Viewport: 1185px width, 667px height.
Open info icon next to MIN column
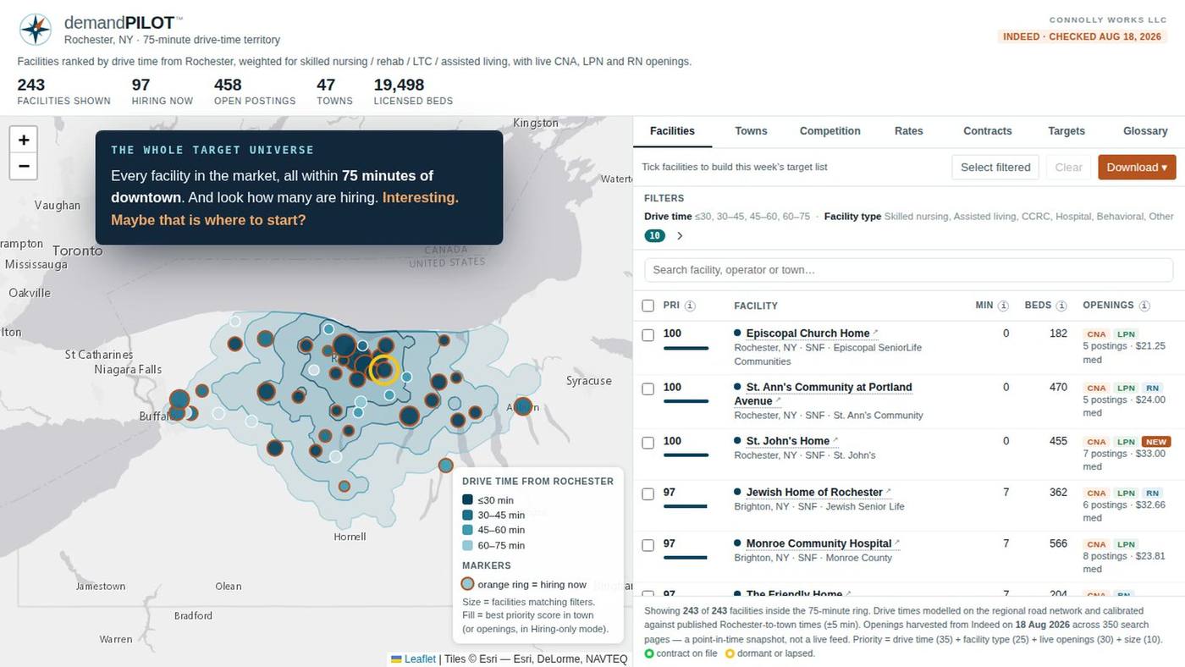point(1003,306)
